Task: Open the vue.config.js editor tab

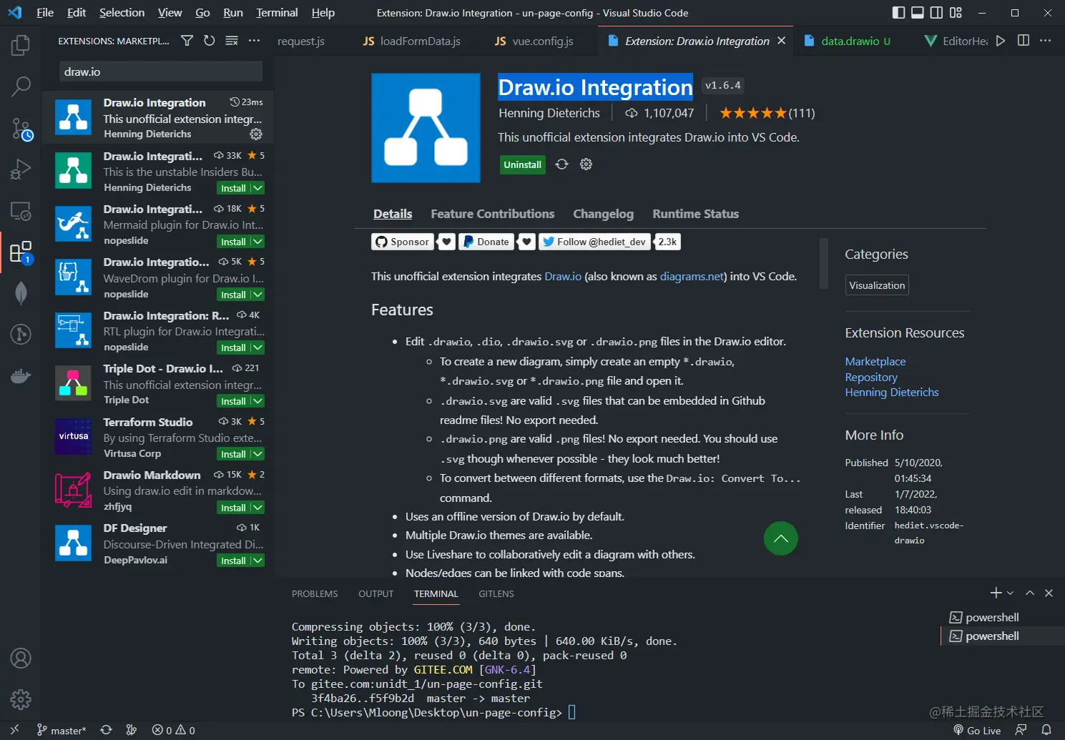Action: pyautogui.click(x=535, y=41)
